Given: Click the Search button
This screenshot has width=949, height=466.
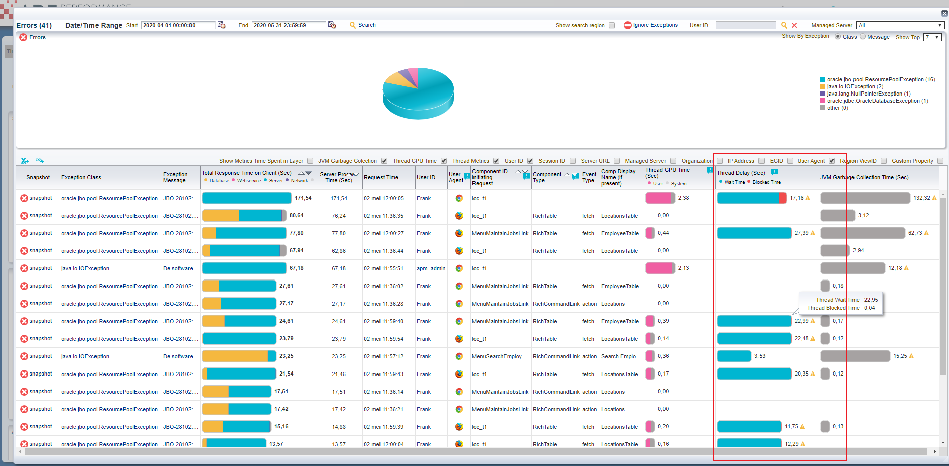Looking at the screenshot, I should point(362,25).
